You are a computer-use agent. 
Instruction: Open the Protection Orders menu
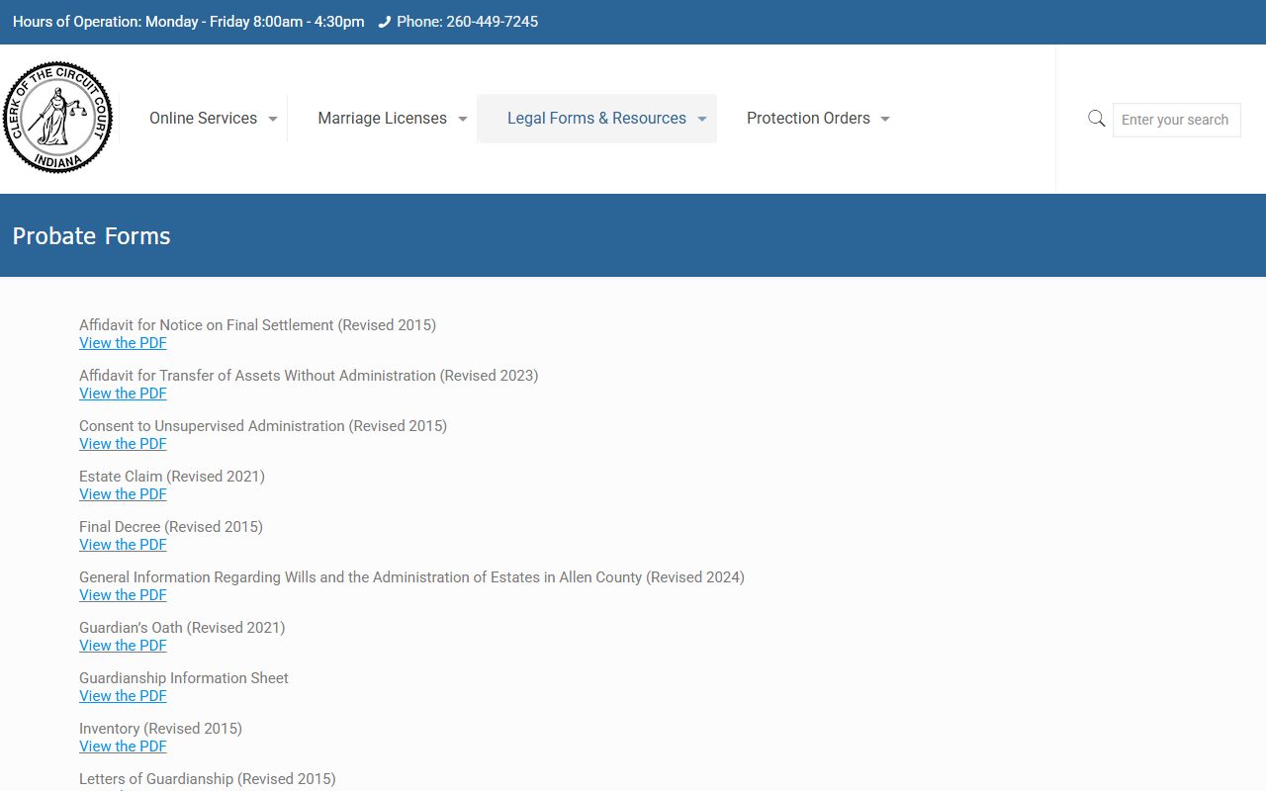pyautogui.click(x=808, y=119)
